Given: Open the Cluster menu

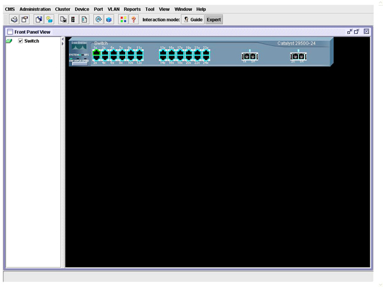Looking at the screenshot, I should tap(63, 9).
